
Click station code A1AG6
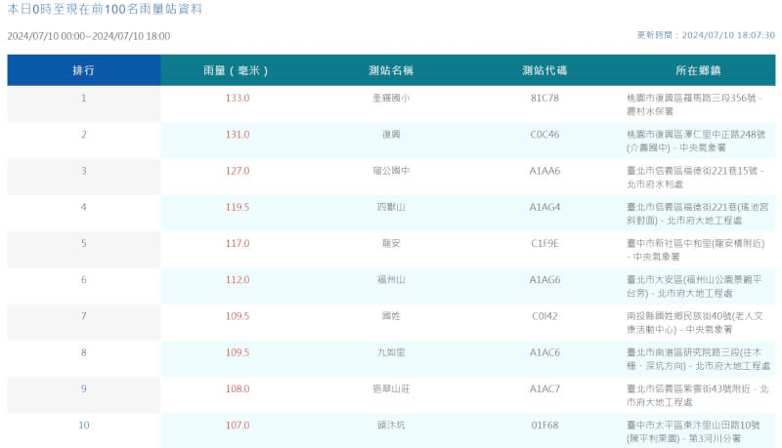click(x=544, y=280)
